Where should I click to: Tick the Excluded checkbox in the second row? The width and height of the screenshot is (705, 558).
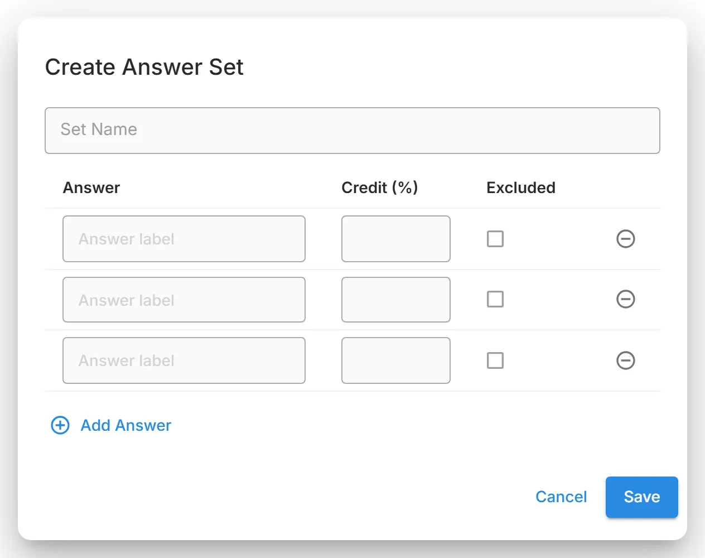click(x=495, y=299)
